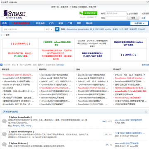Open the 广播 navigation tab

tap(70, 23)
